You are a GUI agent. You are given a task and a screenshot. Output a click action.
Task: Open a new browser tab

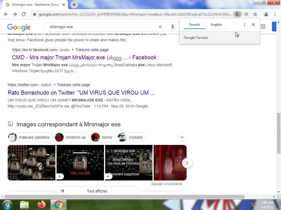(74, 5)
